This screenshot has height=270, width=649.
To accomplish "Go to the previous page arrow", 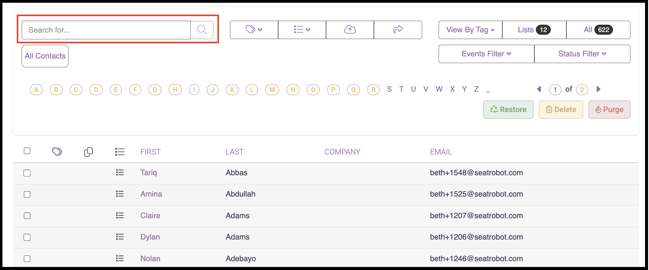I will 539,89.
